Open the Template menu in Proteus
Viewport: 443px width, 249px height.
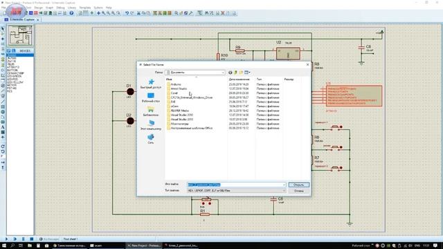(x=85, y=8)
